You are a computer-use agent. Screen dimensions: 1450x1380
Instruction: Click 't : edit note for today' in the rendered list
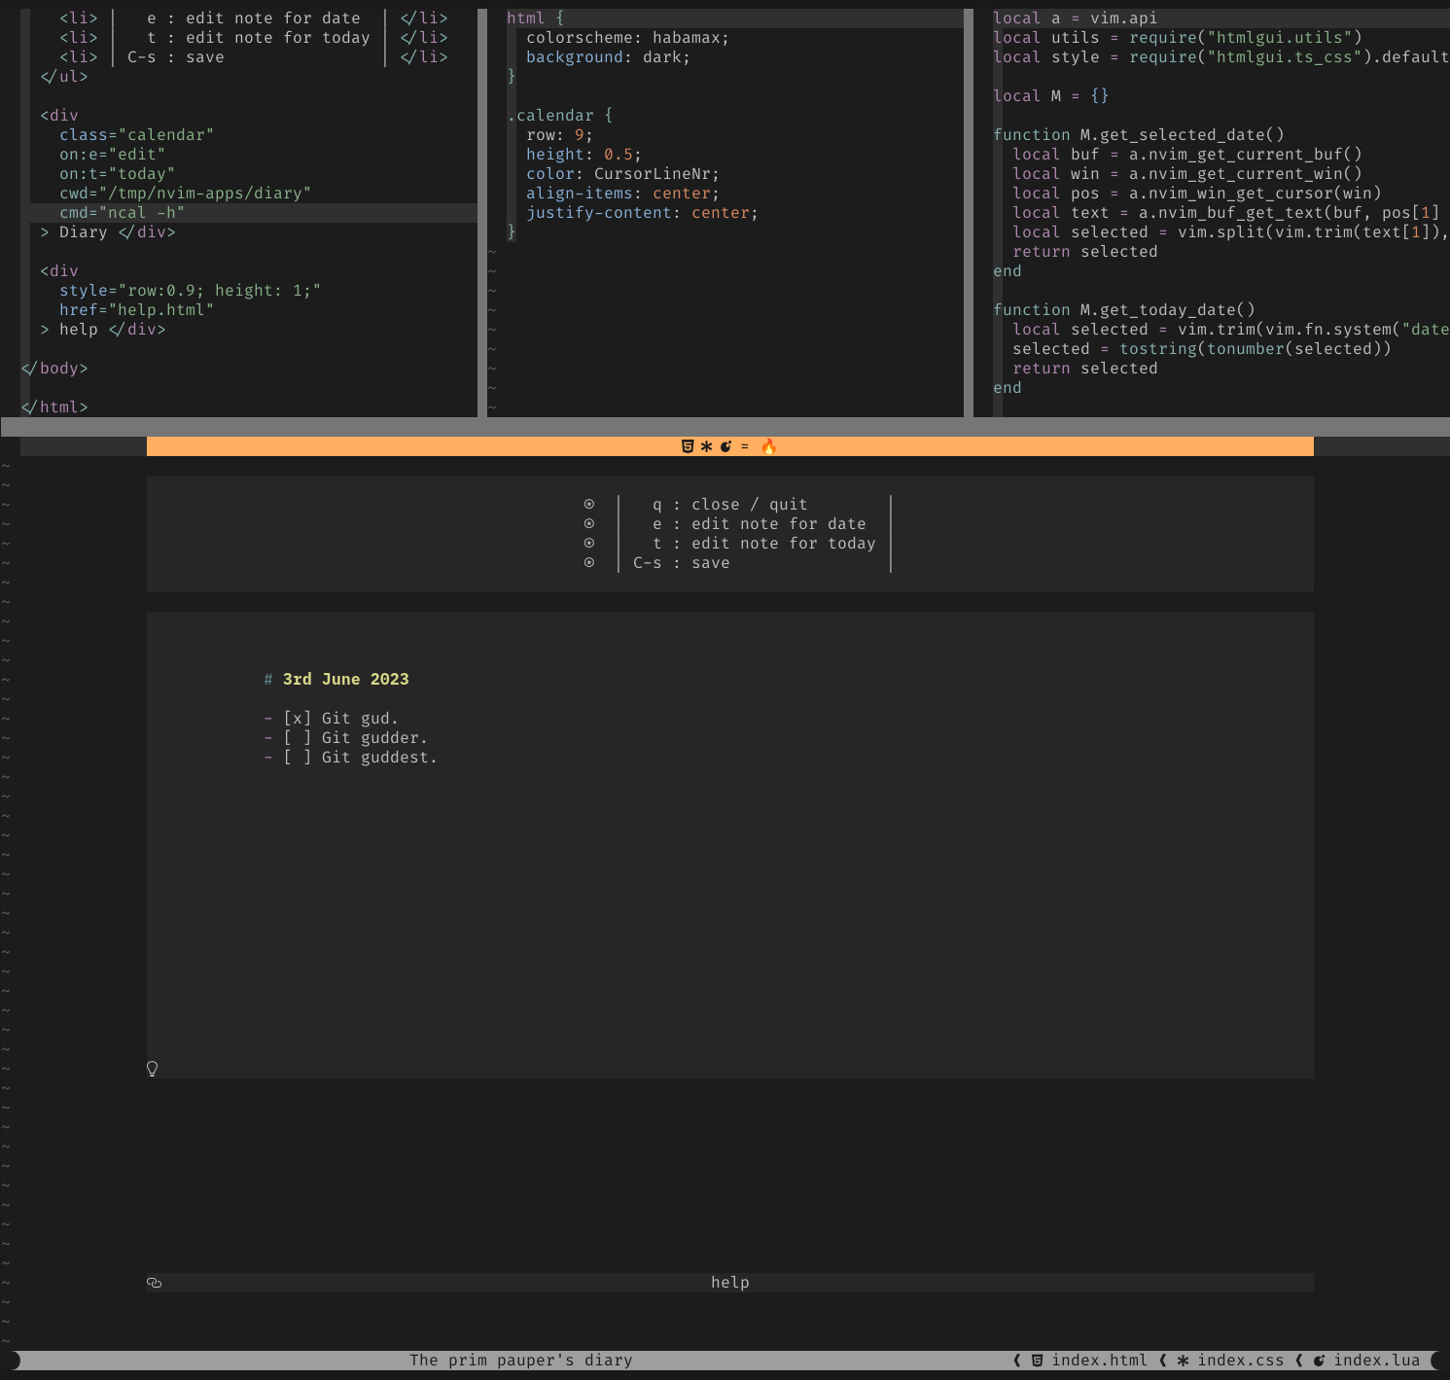[764, 544]
